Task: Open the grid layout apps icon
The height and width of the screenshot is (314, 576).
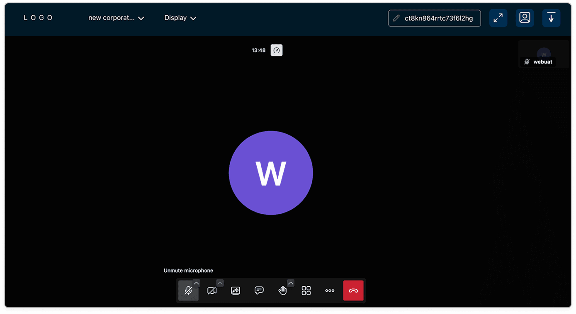Action: coord(306,291)
